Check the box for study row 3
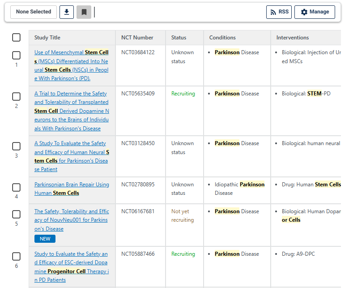The image size is (349, 288). (16, 146)
